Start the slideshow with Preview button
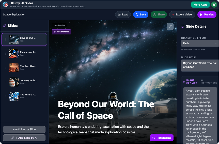Viewport: 219px width, 144px height. pos(207,15)
